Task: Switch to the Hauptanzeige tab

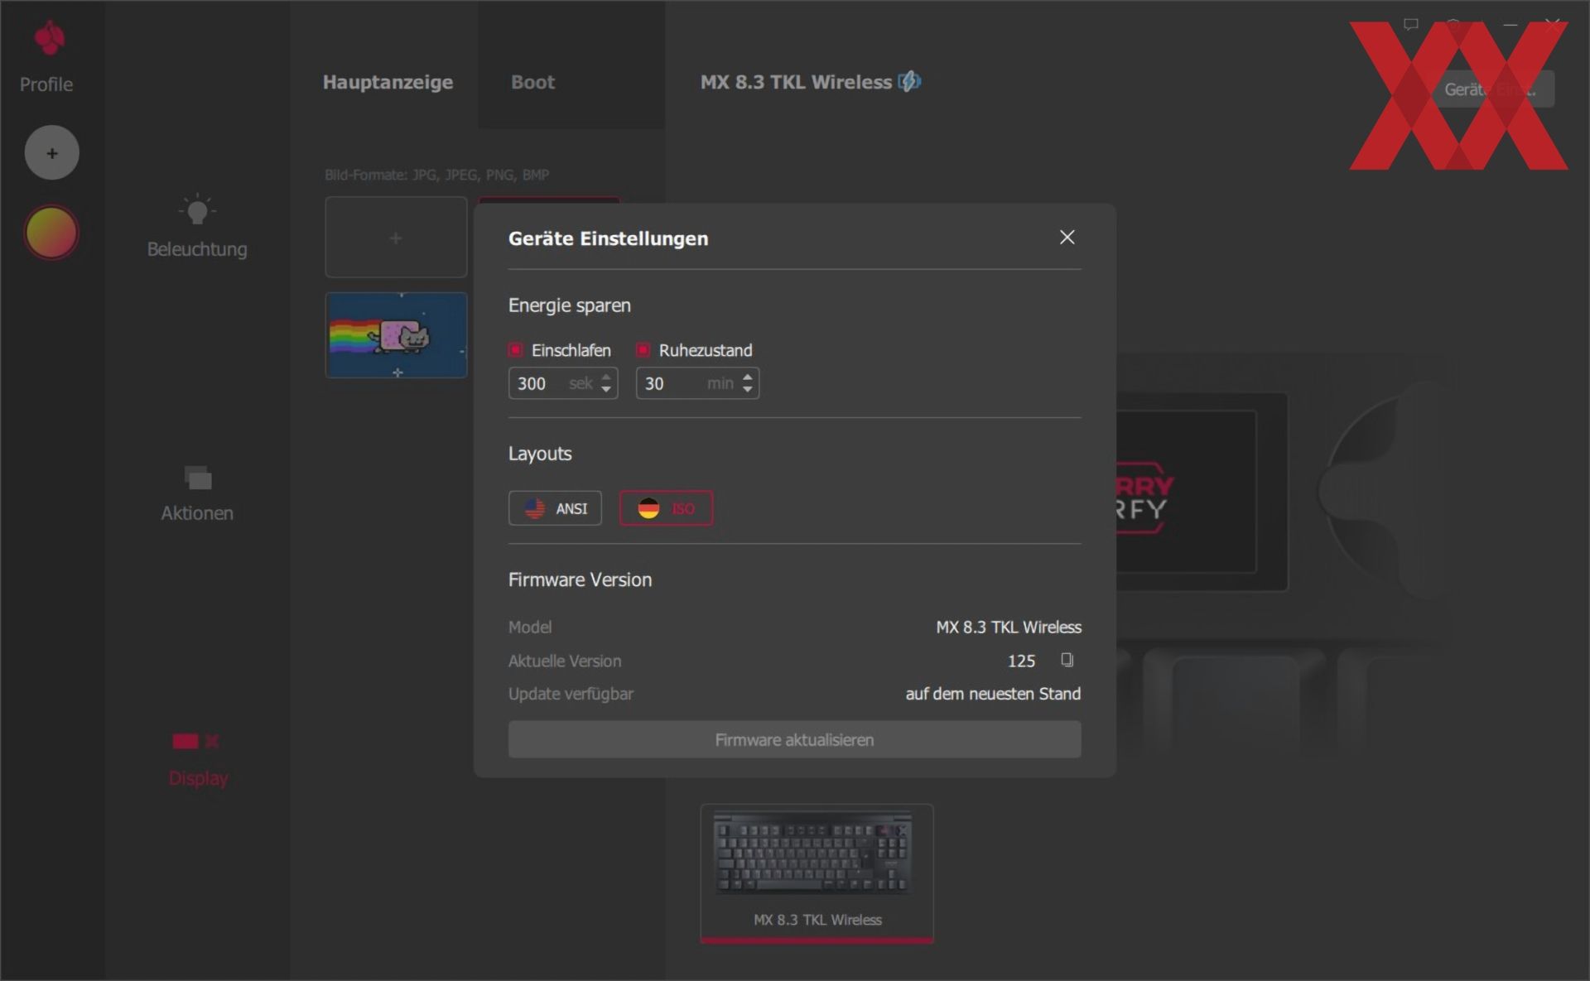Action: pos(388,82)
